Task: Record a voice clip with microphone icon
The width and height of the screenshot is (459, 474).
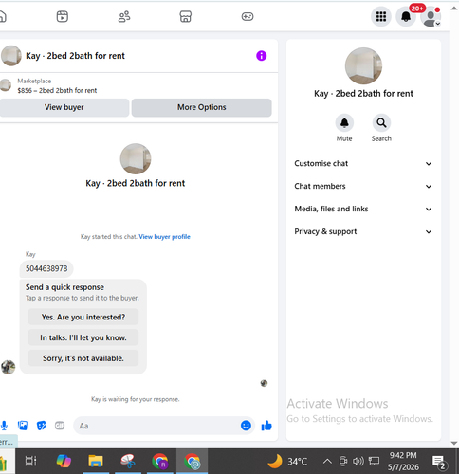Action: tap(4, 426)
